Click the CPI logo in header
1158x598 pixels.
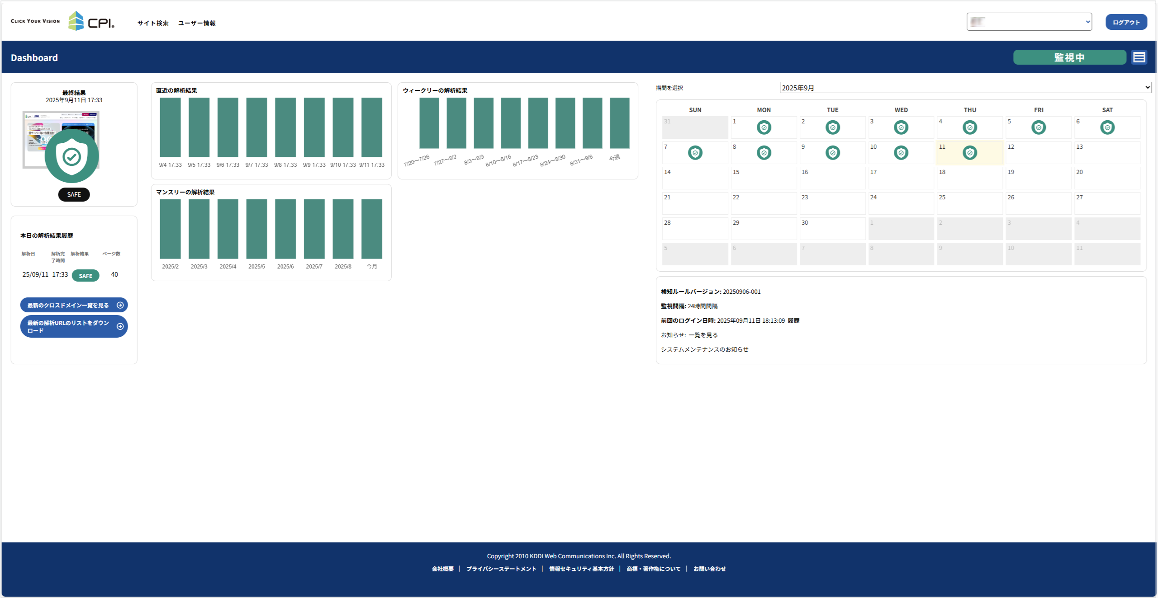tap(91, 21)
